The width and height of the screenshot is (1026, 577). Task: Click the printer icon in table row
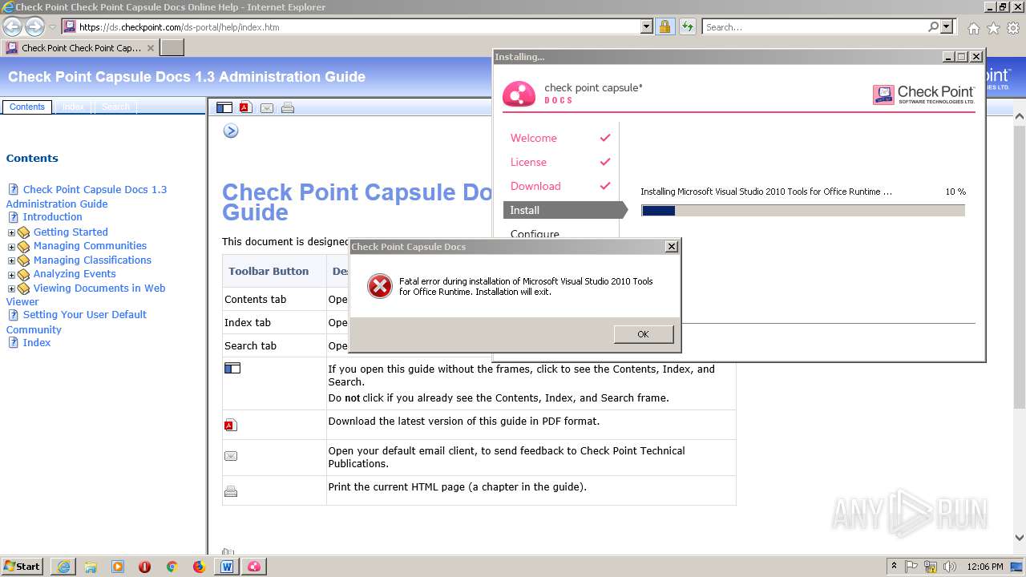(231, 491)
